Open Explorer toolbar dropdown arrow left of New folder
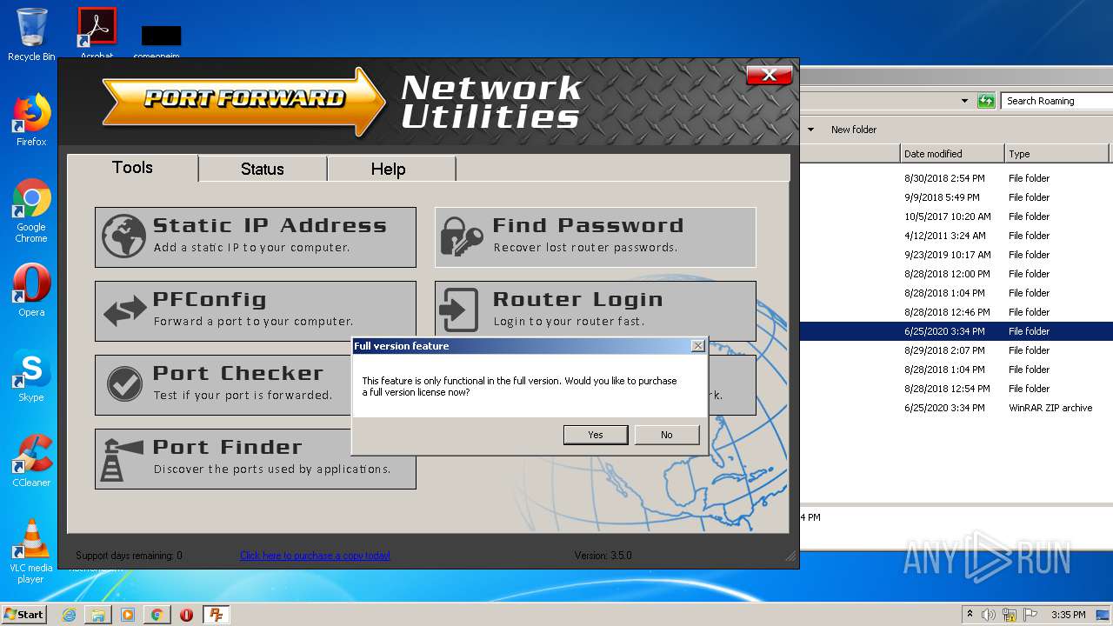 point(811,130)
